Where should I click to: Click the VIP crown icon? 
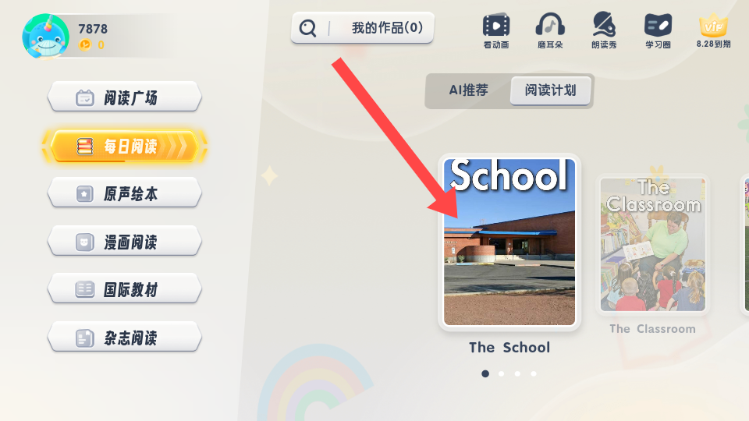click(713, 25)
